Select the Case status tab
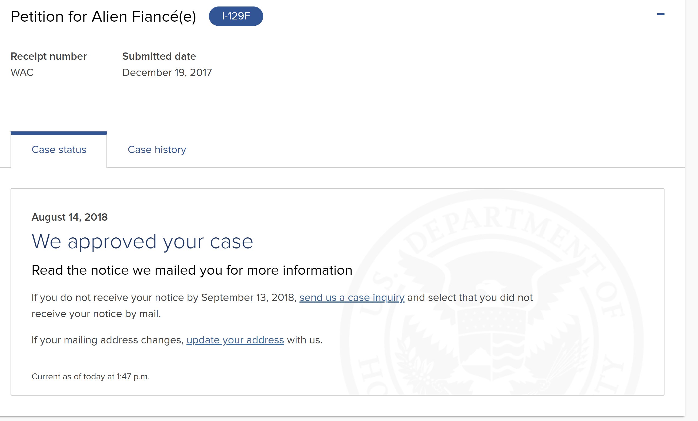Screen dimensions: 698x421 (59, 150)
